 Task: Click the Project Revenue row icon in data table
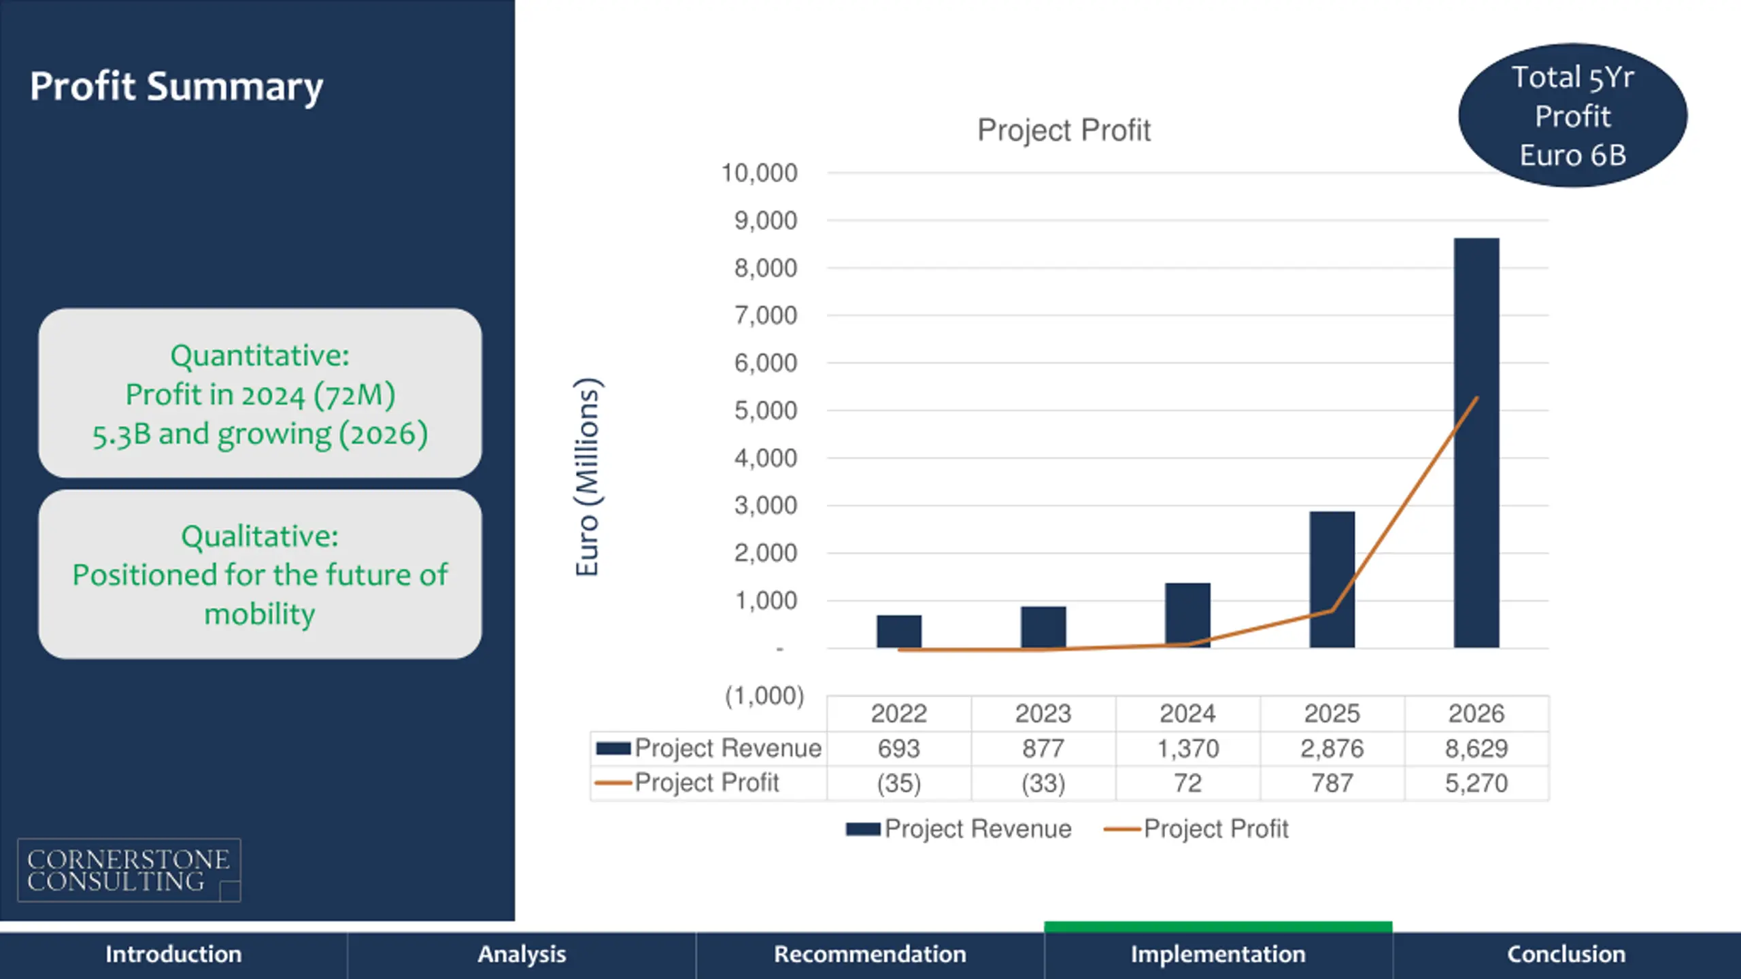tap(613, 749)
